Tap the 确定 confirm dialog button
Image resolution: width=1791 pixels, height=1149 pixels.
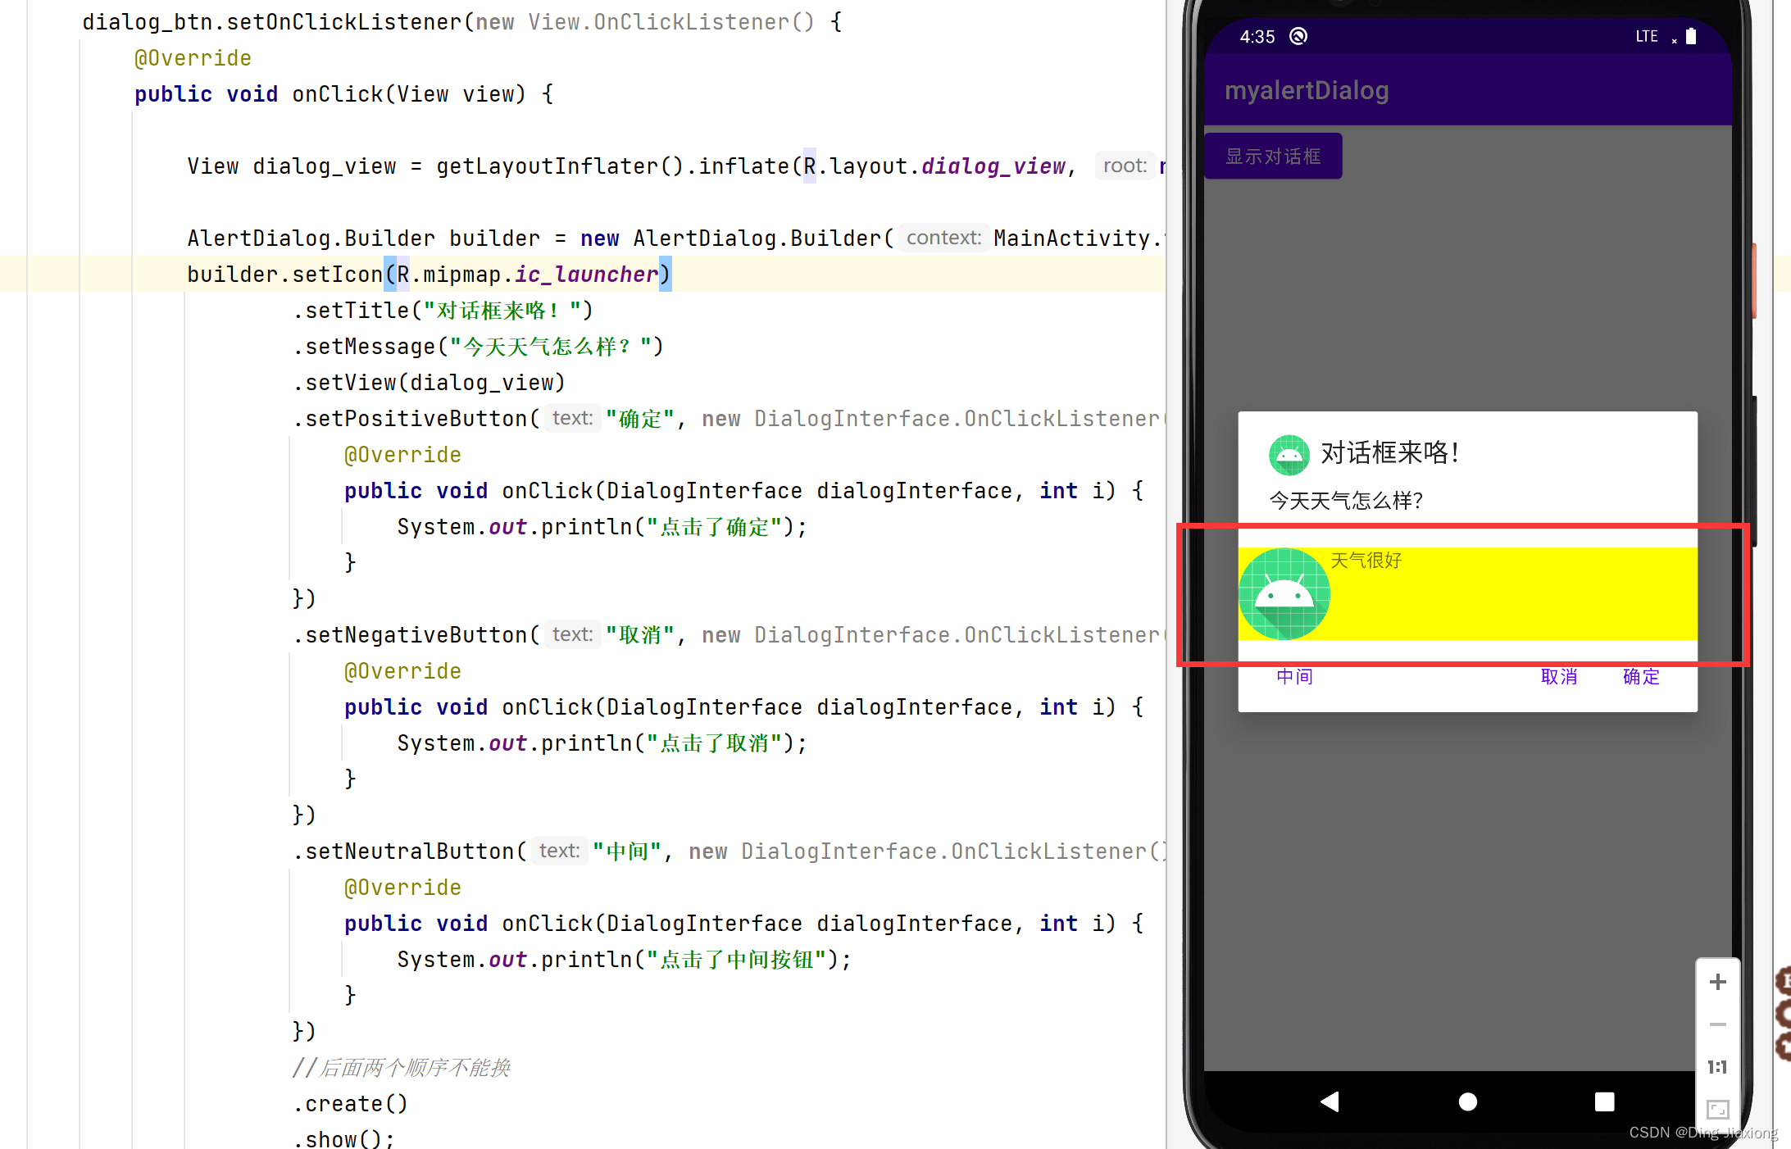1641,677
